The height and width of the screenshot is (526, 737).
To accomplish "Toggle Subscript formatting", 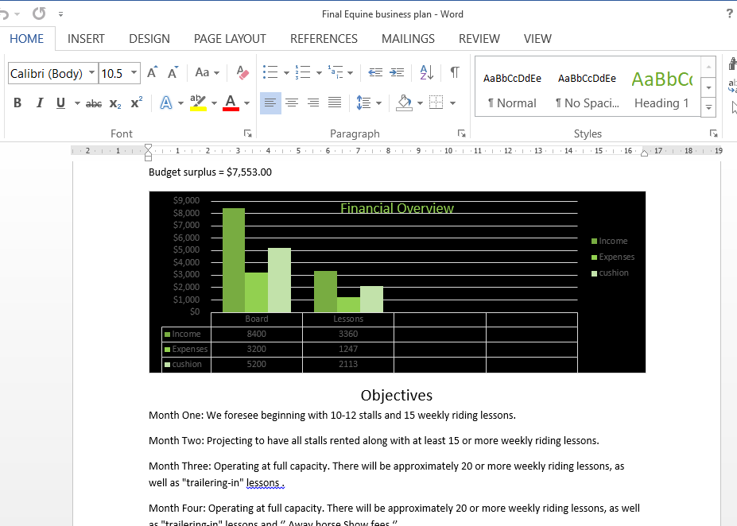I will coord(115,103).
